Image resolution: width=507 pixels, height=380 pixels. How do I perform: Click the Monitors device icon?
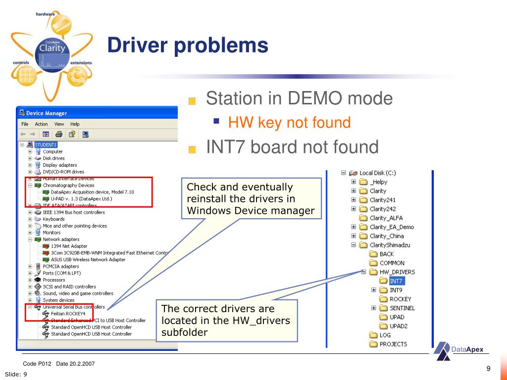[38, 233]
